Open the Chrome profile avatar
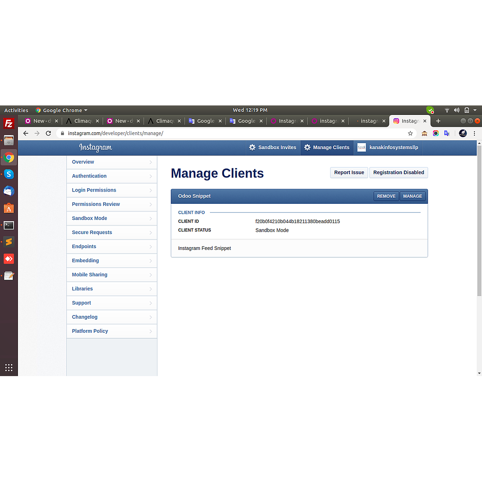The height and width of the screenshot is (482, 482). point(463,133)
